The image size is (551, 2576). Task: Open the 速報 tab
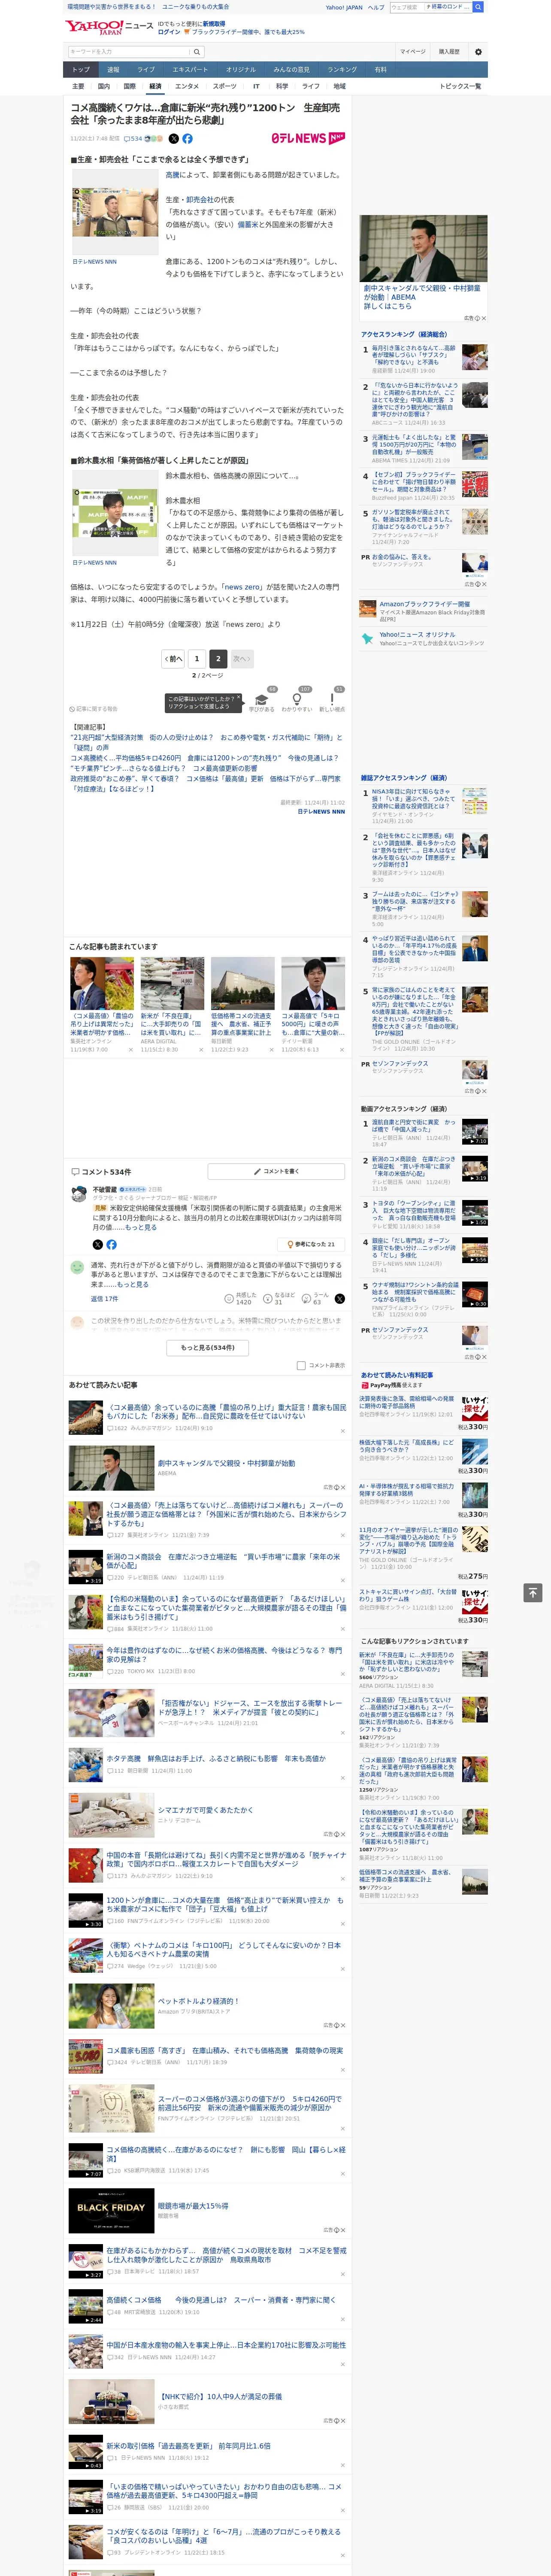coord(113,70)
